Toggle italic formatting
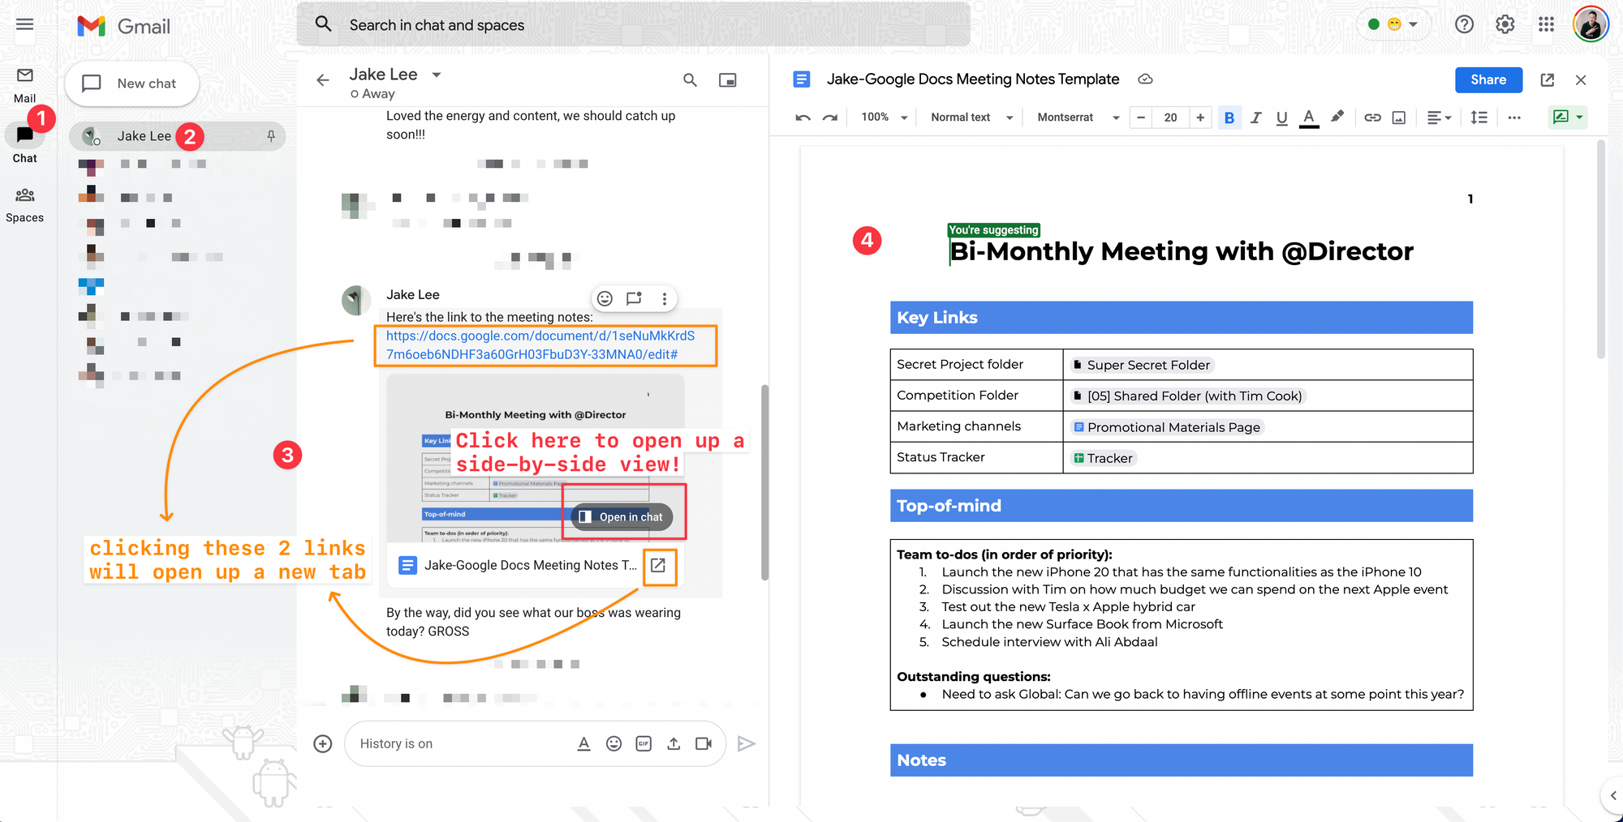 1256,118
